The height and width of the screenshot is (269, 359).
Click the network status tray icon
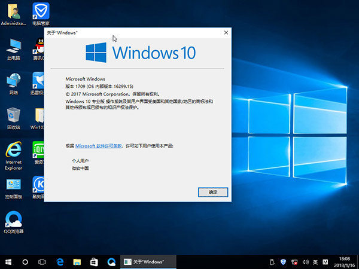pyautogui.click(x=294, y=262)
